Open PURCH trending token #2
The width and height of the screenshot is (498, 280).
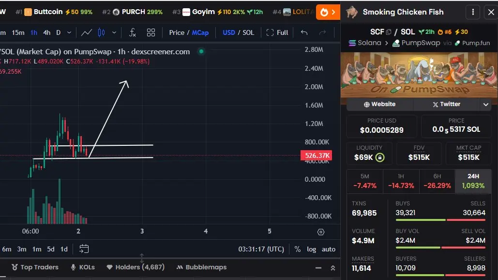[133, 12]
